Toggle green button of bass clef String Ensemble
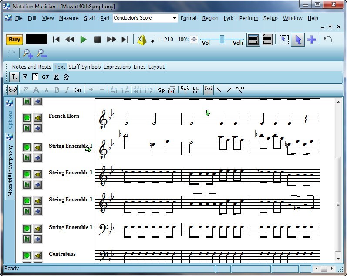The width and height of the screenshot is (347, 276). [27, 229]
